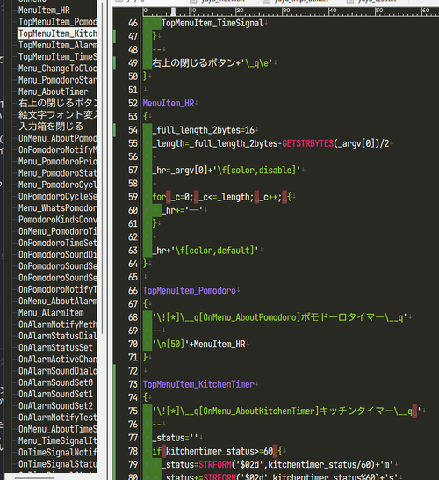
Task: Click _status='' assignment on line 77
Action: (176, 438)
